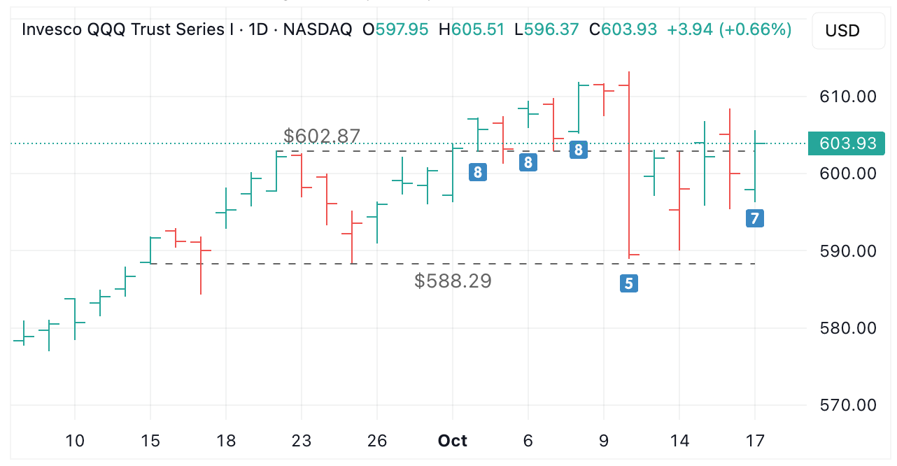The image size is (897, 466).
Task: Click the 10 date on time axis
Action: pos(75,441)
